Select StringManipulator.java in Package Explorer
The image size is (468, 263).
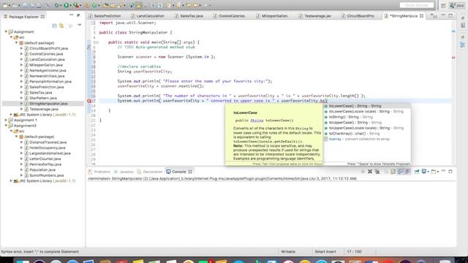[x=48, y=104]
